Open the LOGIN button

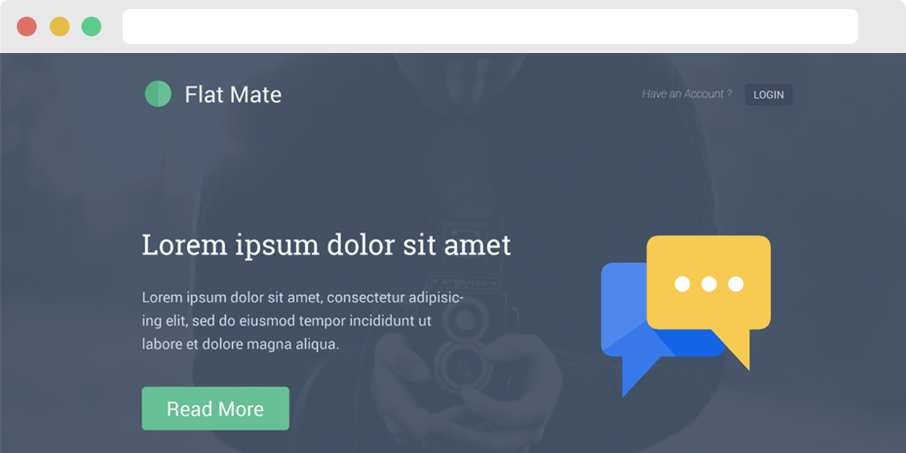tap(769, 94)
